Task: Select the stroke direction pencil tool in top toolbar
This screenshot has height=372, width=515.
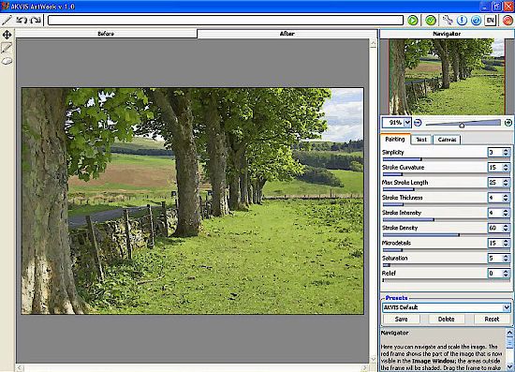Action: click(x=7, y=21)
